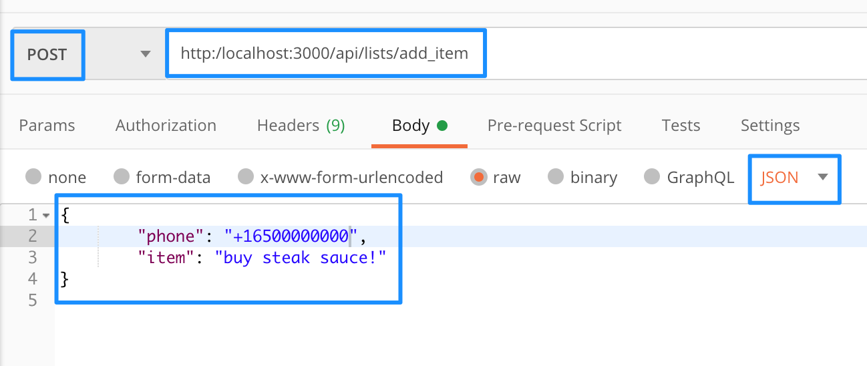The image size is (867, 366).
Task: Select the GraphQL body type
Action: point(652,177)
